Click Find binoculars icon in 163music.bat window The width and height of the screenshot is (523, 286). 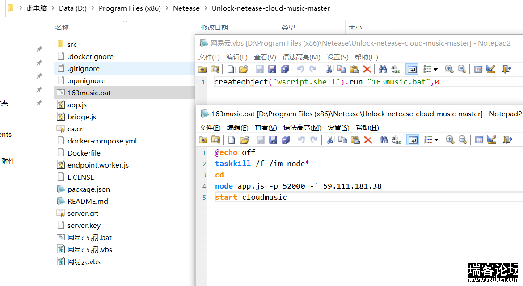pyautogui.click(x=384, y=140)
